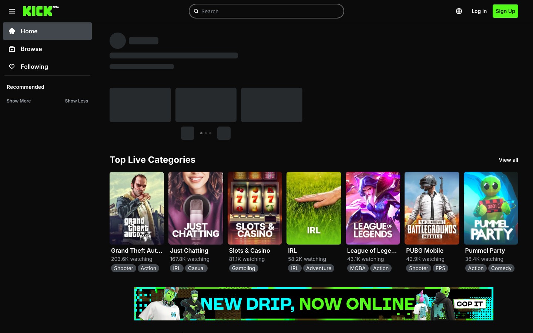Open IRL category thumbnail
The height and width of the screenshot is (333, 533).
[314, 208]
